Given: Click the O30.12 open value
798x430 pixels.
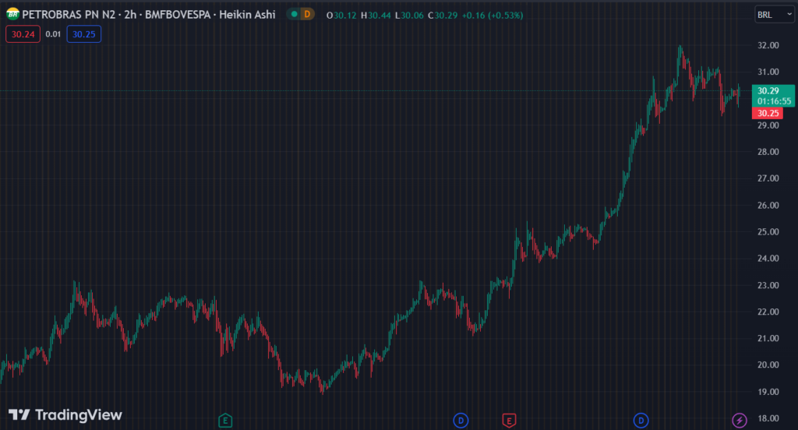Looking at the screenshot, I should [x=341, y=16].
